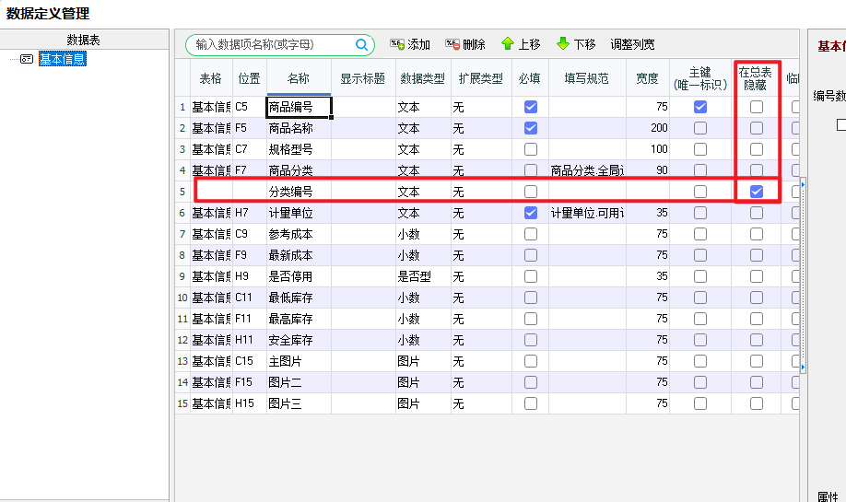Image resolution: width=846 pixels, height=502 pixels.
Task: Select row number 15 header
Action: pos(182,403)
